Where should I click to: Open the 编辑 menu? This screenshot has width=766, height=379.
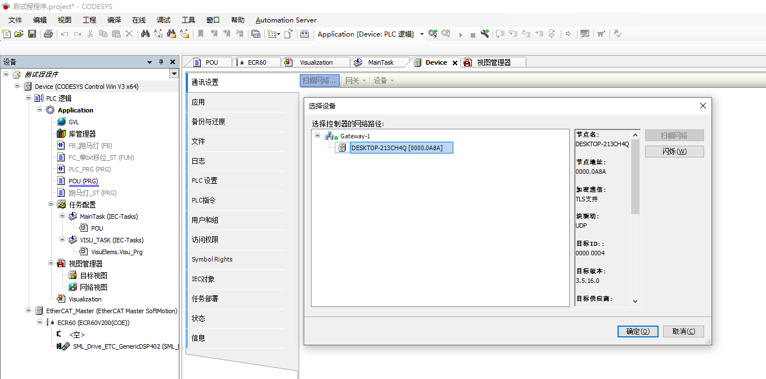40,20
